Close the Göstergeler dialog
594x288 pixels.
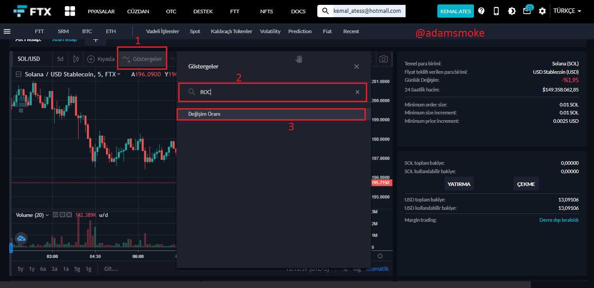coord(357,66)
